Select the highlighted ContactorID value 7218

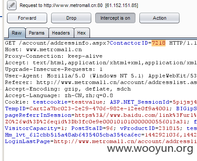point(159,43)
